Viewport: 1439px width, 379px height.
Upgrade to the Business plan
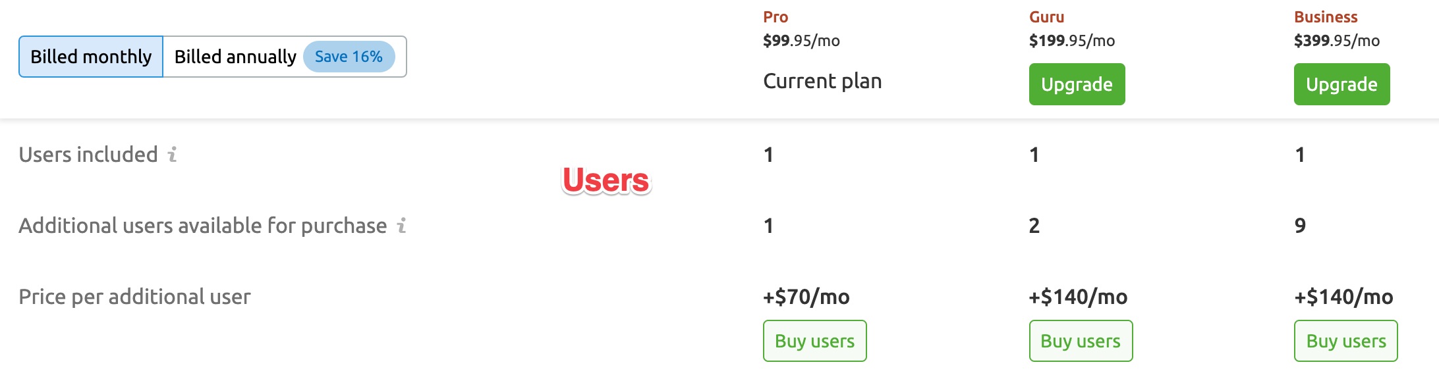coord(1341,84)
